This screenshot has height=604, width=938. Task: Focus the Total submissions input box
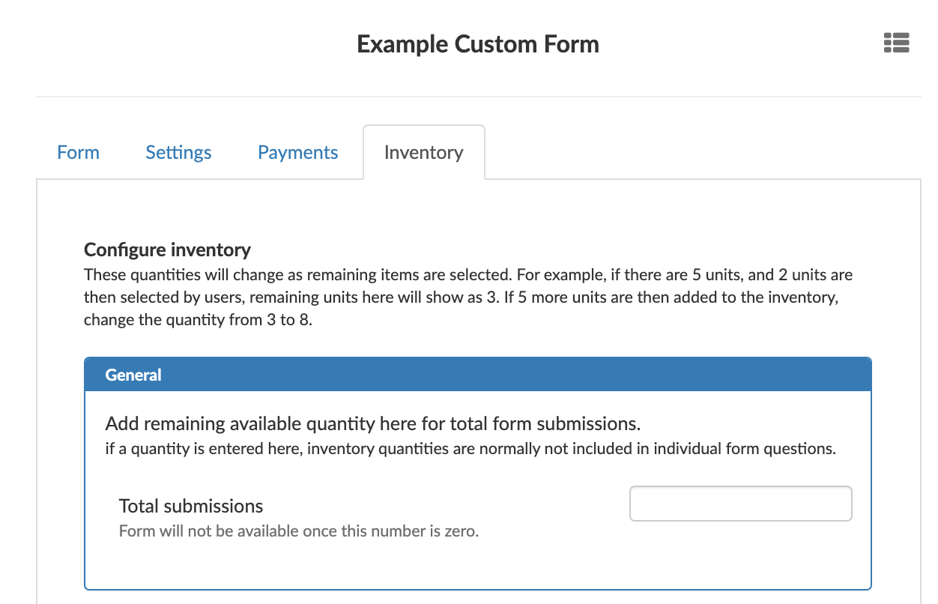pos(740,504)
